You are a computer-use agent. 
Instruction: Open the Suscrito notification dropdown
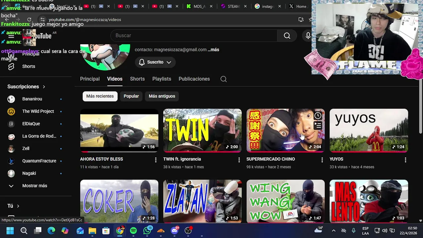click(x=155, y=62)
